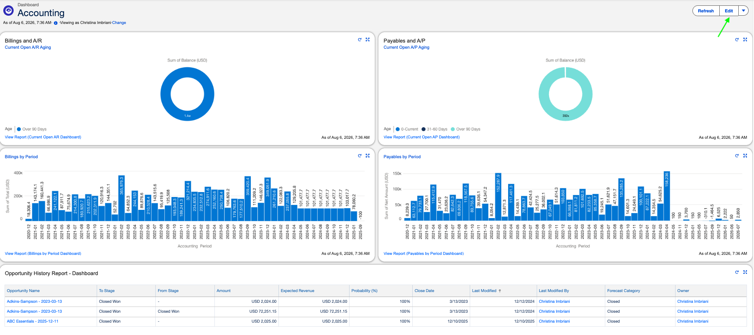Refresh the Billings by Period chart
This screenshot has height=335, width=754.
coord(360,156)
